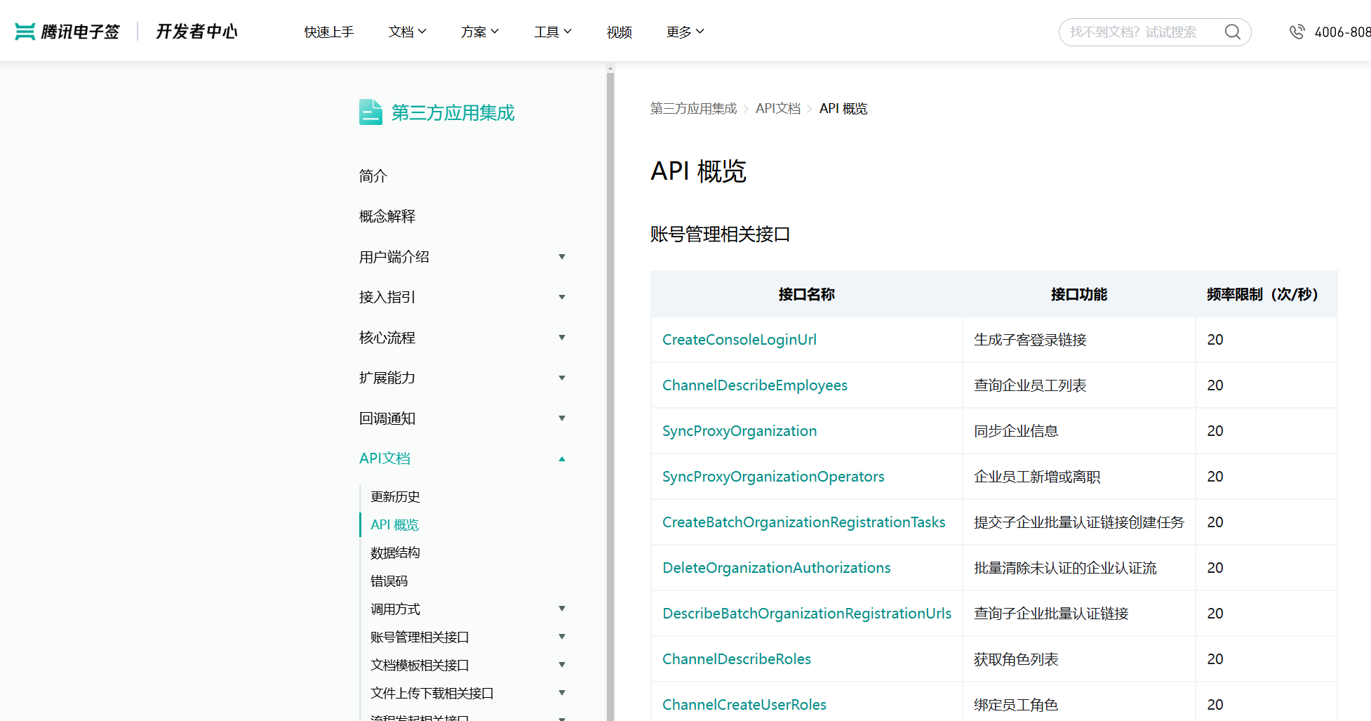Expand 回调通知 arrow in sidebar
Image resolution: width=1371 pixels, height=721 pixels.
click(562, 418)
